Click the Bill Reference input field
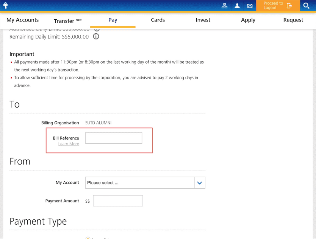 pos(114,138)
